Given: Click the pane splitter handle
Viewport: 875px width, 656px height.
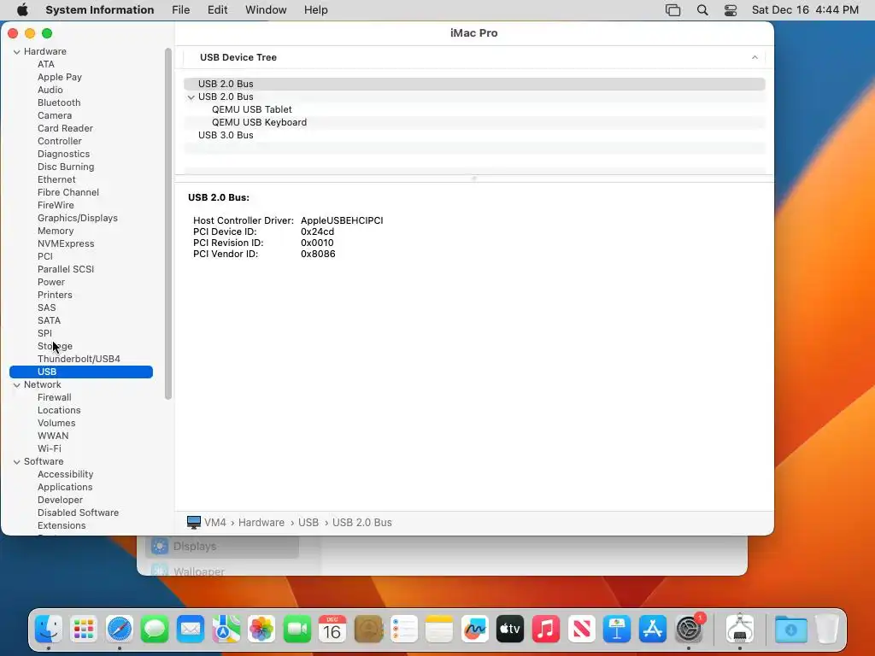Looking at the screenshot, I should (x=474, y=179).
